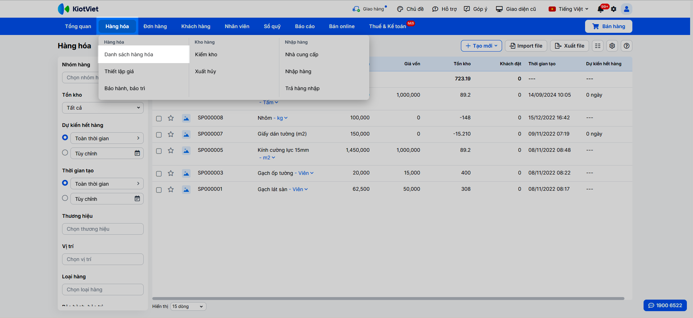
Task: Open column display settings gear
Action: [x=612, y=46]
